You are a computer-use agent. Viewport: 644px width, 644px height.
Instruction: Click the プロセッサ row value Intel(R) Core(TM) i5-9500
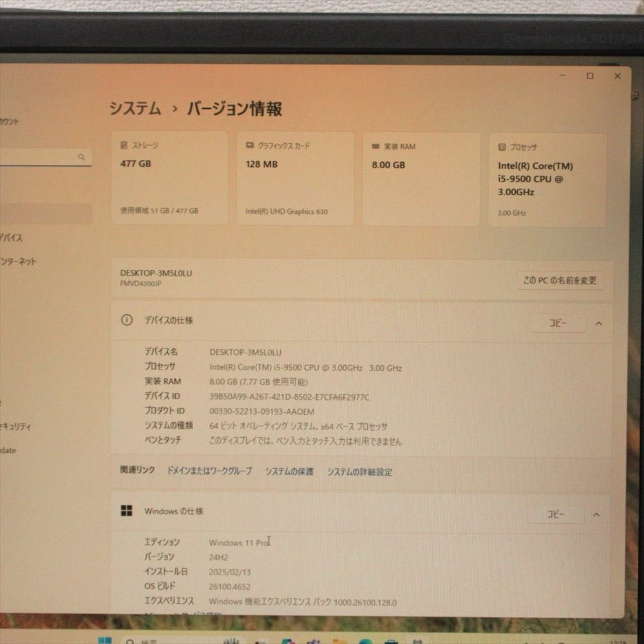point(305,368)
